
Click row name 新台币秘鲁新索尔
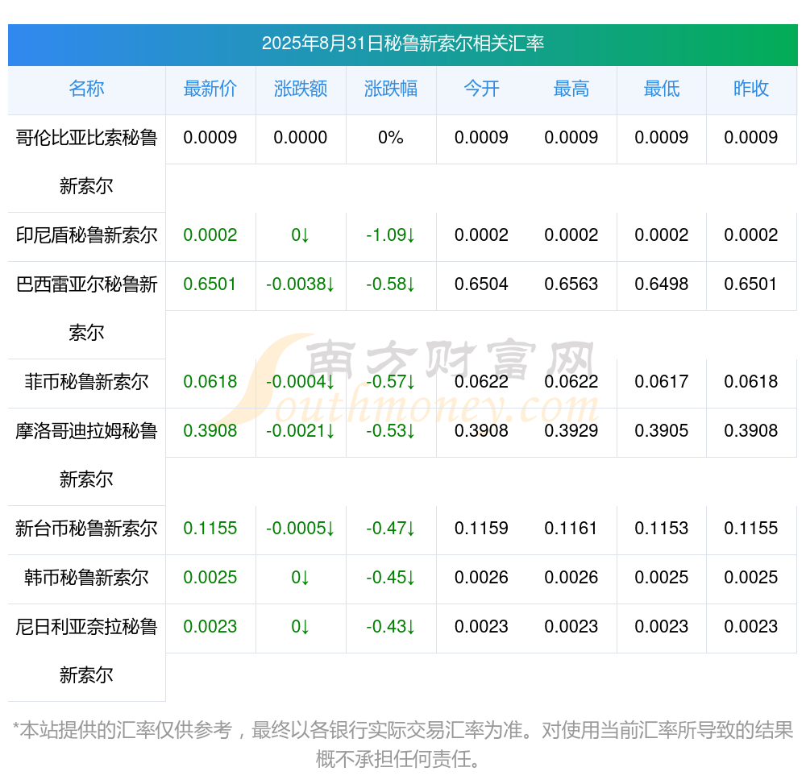[86, 529]
